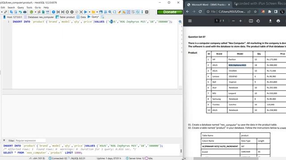Rotate the PDF with the rotate icon

coord(258,21)
